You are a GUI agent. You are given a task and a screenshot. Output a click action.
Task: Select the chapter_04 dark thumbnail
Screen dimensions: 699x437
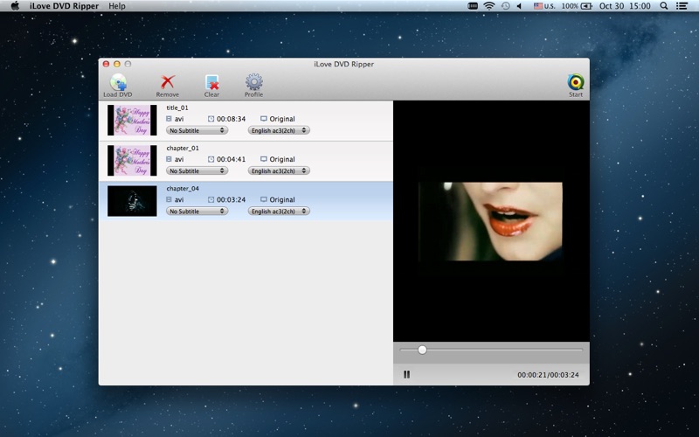[132, 200]
